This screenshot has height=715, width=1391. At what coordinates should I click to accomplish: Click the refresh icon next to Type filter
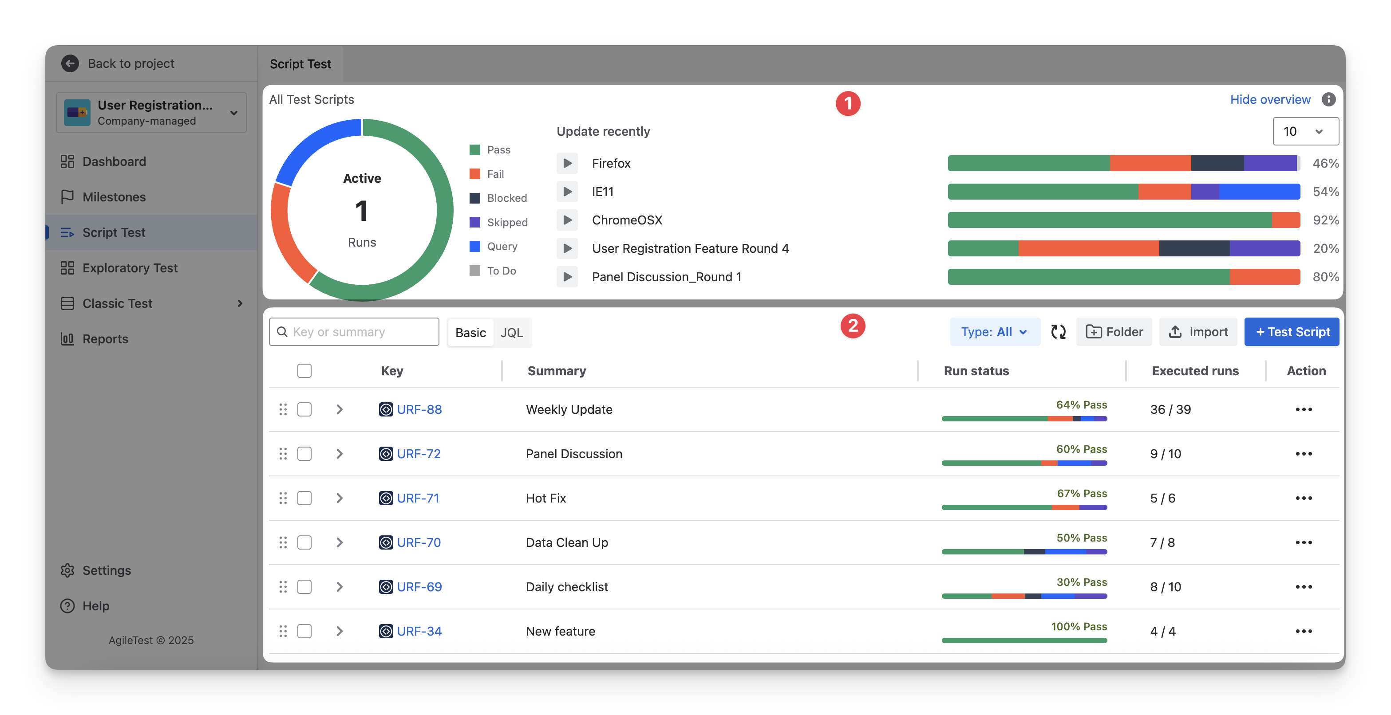pos(1058,332)
